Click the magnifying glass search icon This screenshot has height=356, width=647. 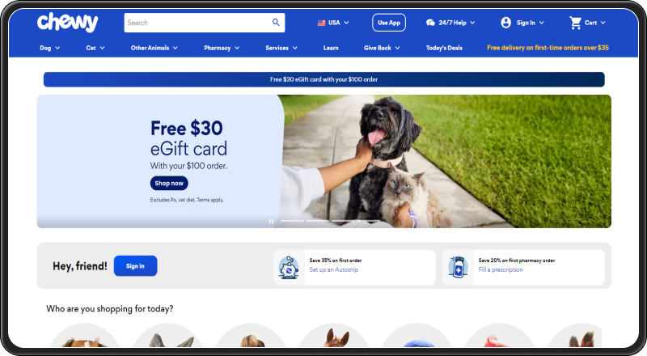[x=276, y=23]
